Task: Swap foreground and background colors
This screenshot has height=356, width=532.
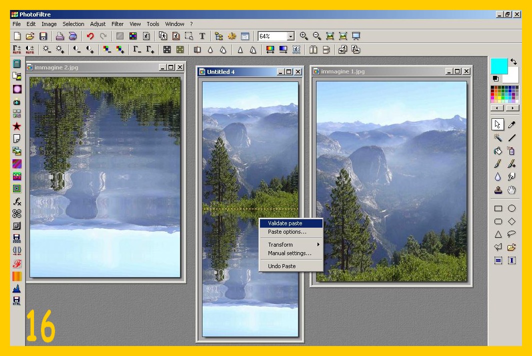Action: tap(513, 62)
